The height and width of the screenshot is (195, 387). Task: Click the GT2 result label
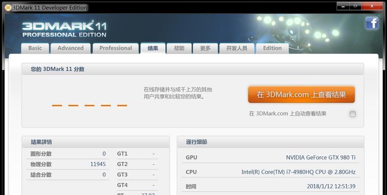[122, 164]
